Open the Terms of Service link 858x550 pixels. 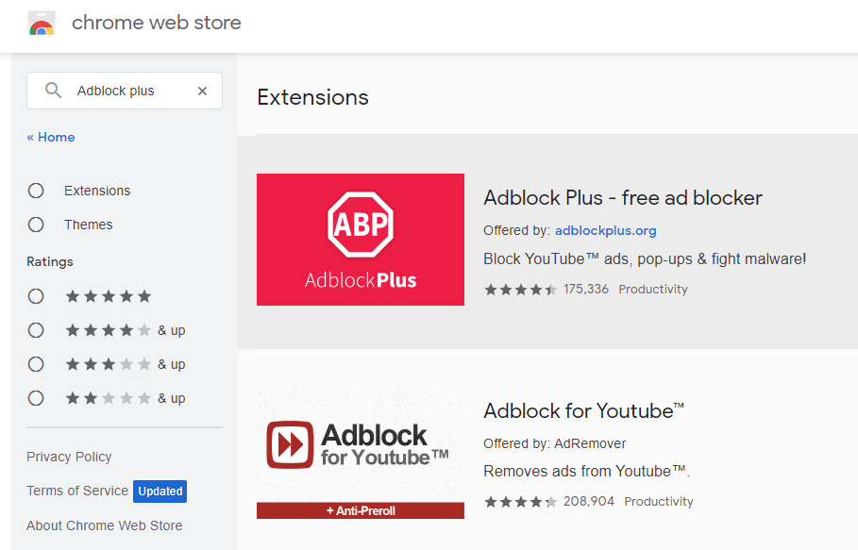tap(77, 491)
